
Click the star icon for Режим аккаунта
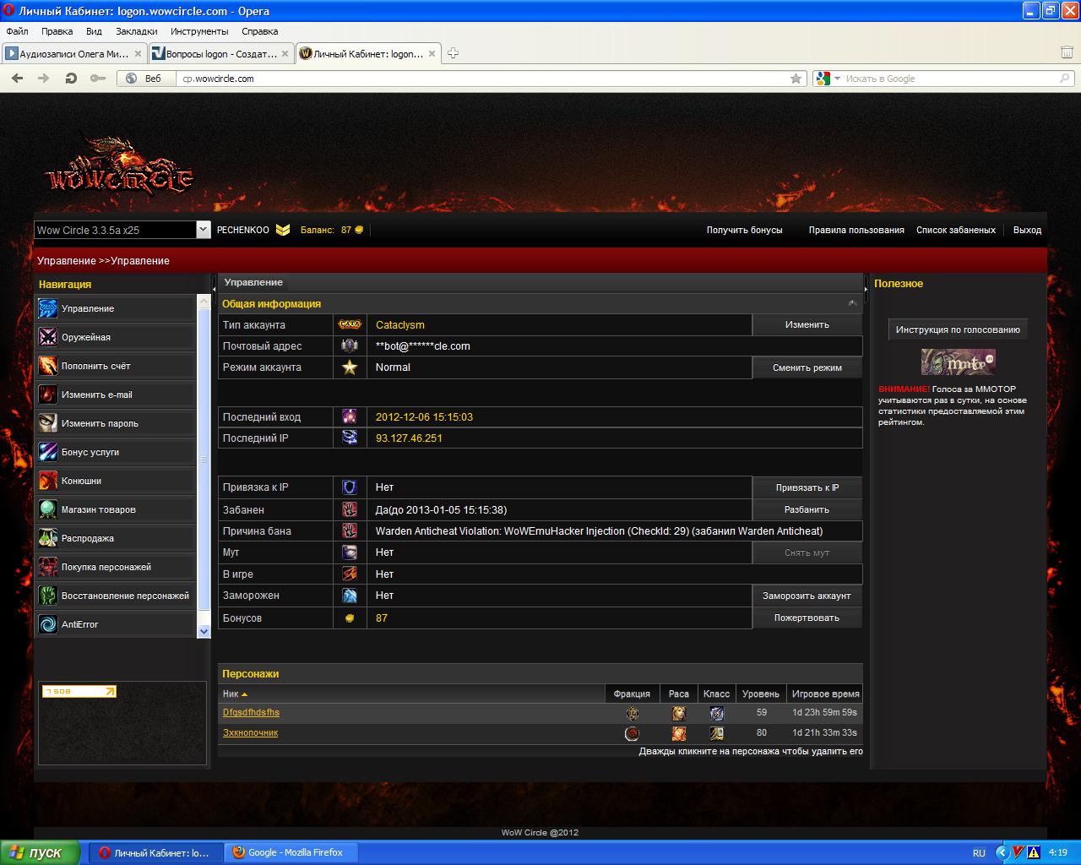pos(350,367)
